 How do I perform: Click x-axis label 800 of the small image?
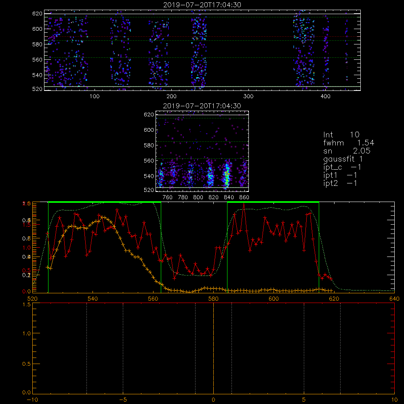tap(198, 198)
